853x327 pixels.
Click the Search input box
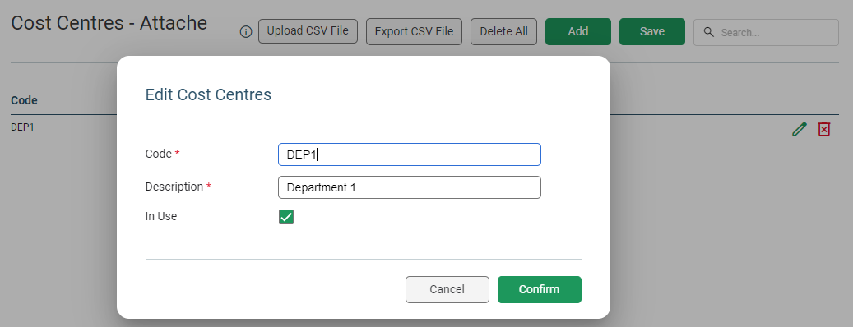[766, 33]
